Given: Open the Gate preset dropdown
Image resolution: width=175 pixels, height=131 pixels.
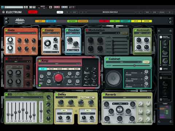Looking at the screenshot, I should click(20, 33).
